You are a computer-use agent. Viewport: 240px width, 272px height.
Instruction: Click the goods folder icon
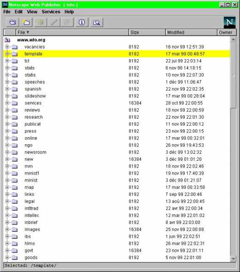[x=15, y=258]
